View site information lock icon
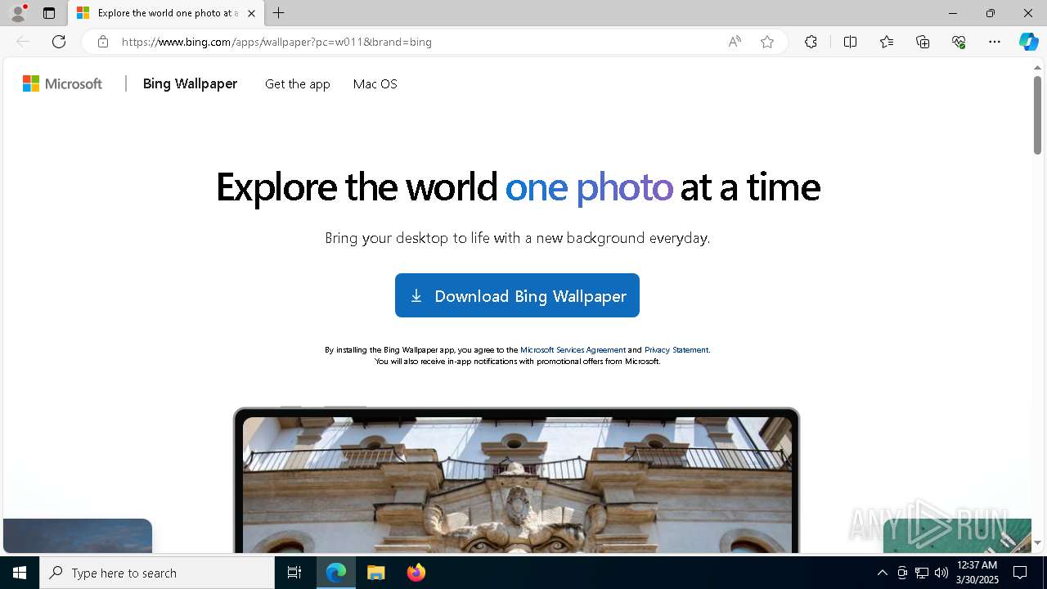 [102, 42]
